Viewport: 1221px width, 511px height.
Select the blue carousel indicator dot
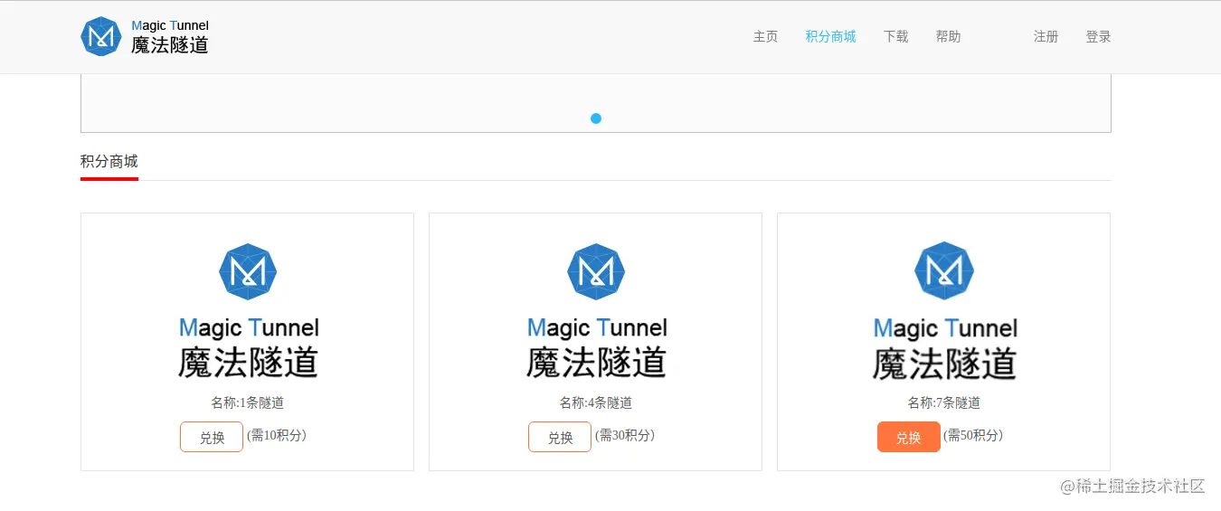[x=596, y=118]
